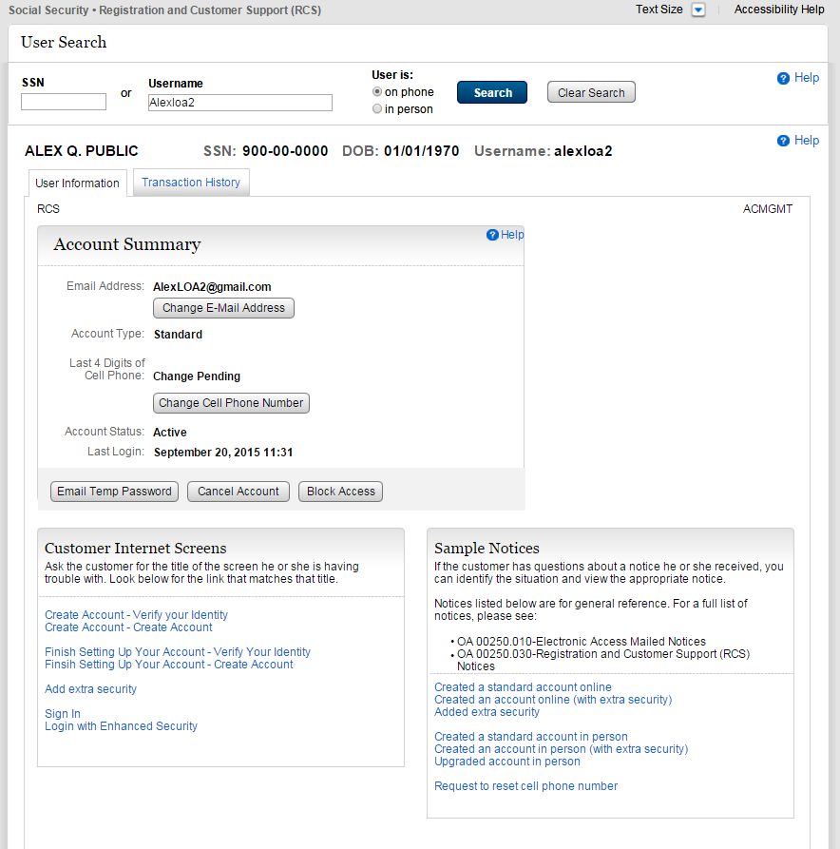Click the ACMGMT label
Viewport: 840px width, 849px height.
click(x=768, y=209)
